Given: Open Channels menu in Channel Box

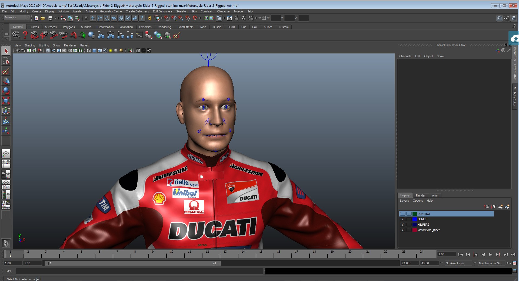Looking at the screenshot, I should click(x=405, y=56).
